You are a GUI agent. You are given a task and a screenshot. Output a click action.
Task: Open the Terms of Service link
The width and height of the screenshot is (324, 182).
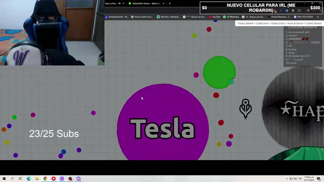coord(295,23)
